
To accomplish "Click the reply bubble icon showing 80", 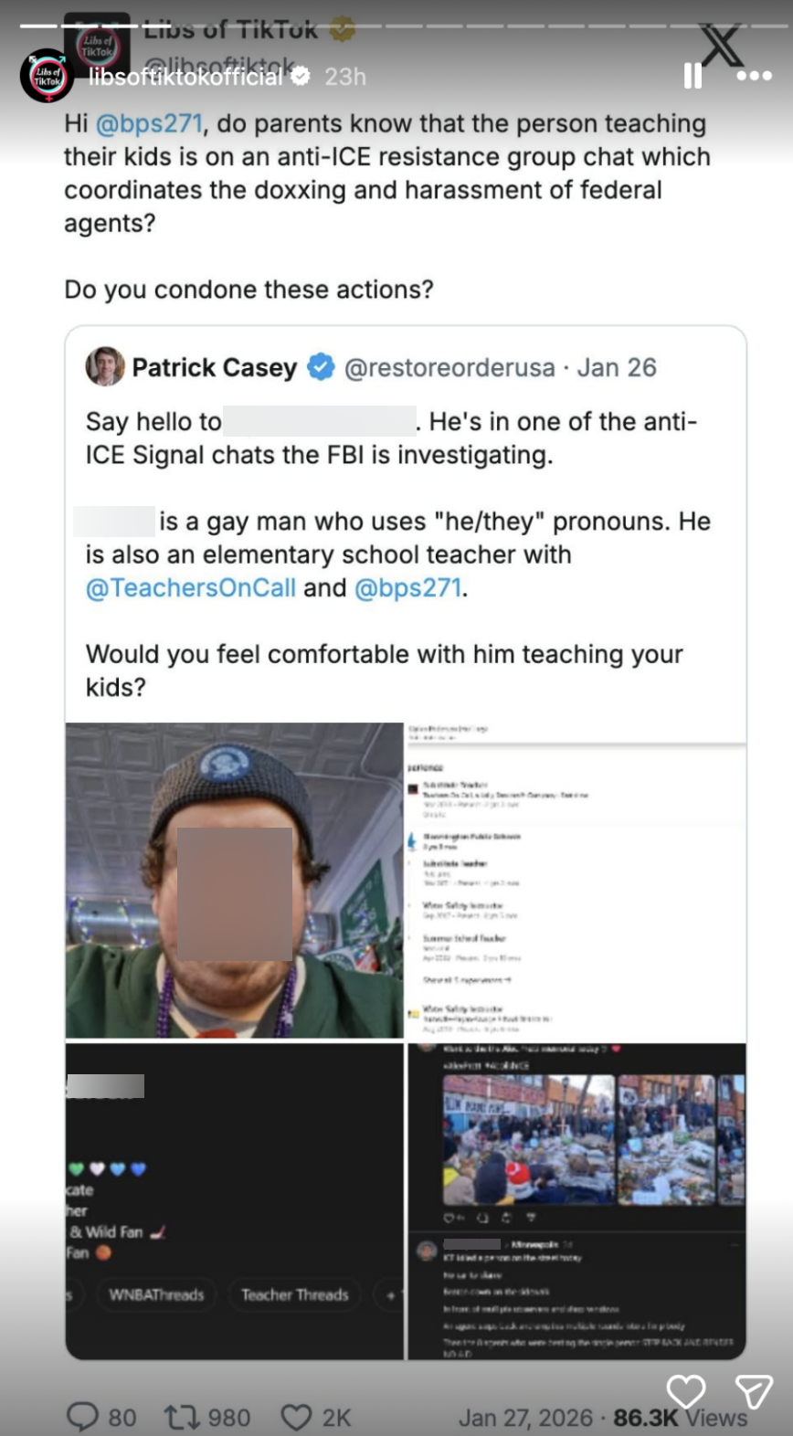I will point(83,1417).
